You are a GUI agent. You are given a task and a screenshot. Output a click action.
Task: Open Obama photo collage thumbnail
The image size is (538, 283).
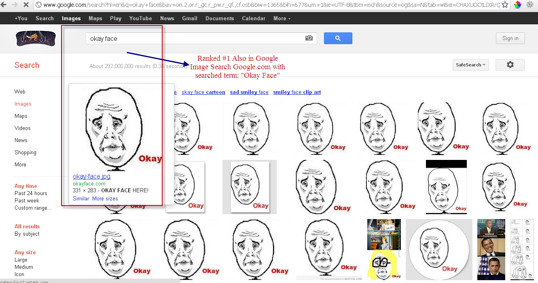(491, 249)
